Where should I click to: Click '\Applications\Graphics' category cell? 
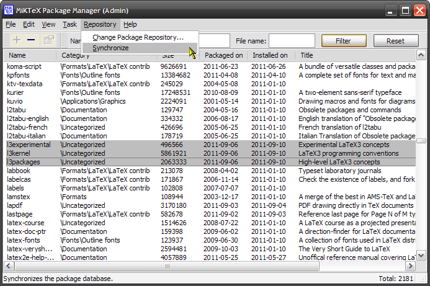pyautogui.click(x=92, y=101)
